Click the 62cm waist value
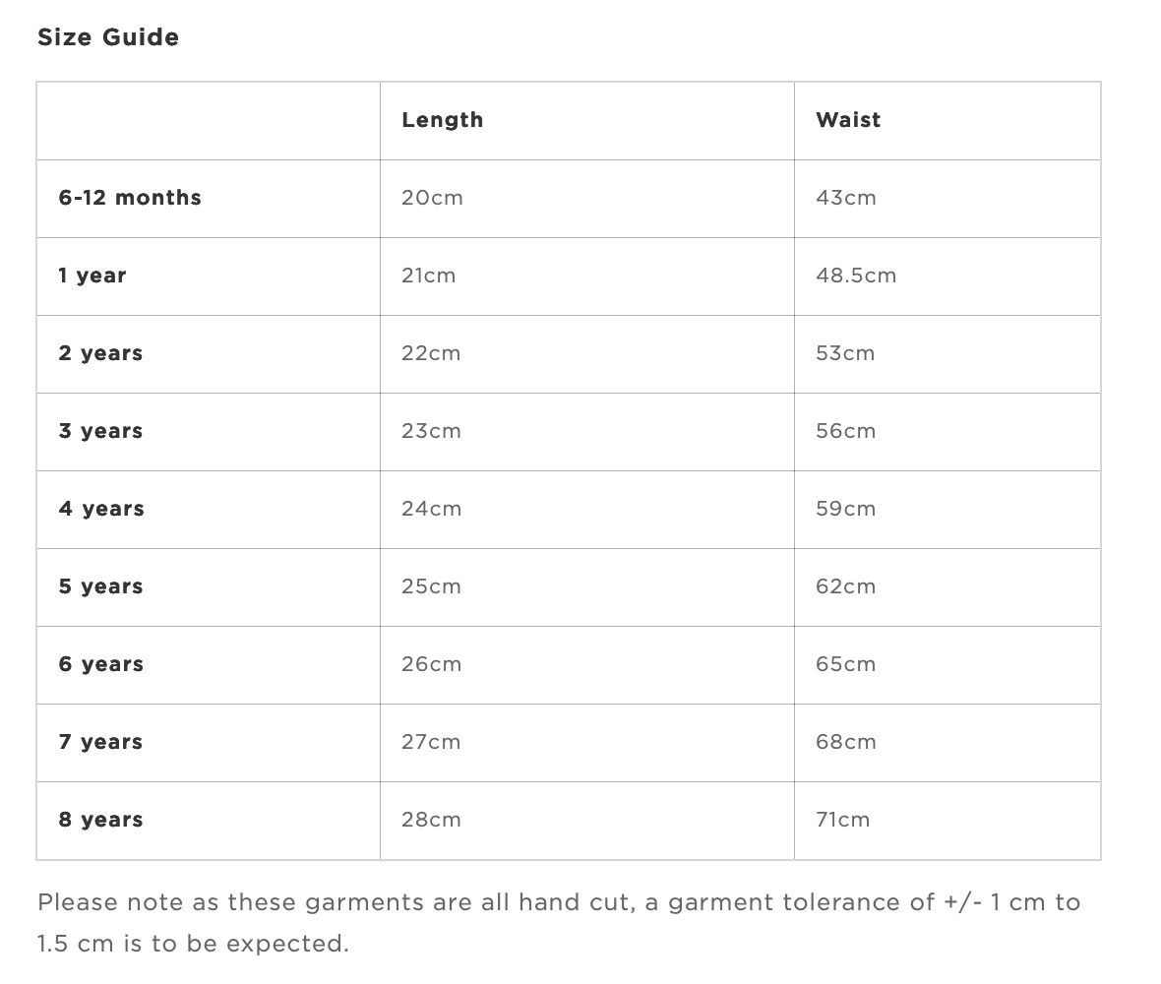Viewport: 1161px width, 984px height. (845, 586)
